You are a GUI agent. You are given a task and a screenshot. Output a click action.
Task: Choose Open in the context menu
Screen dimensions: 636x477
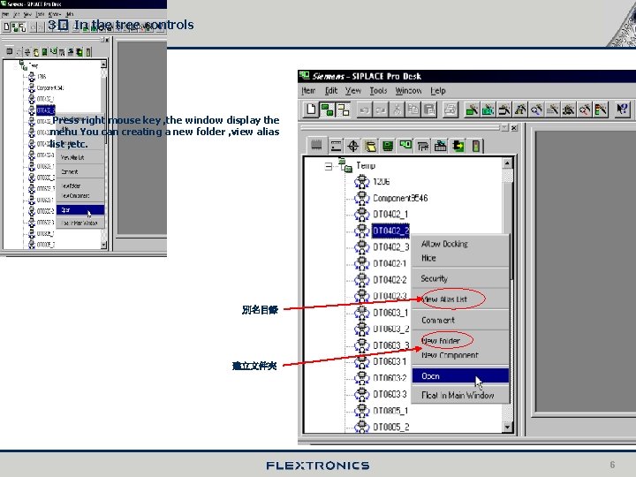[460, 376]
